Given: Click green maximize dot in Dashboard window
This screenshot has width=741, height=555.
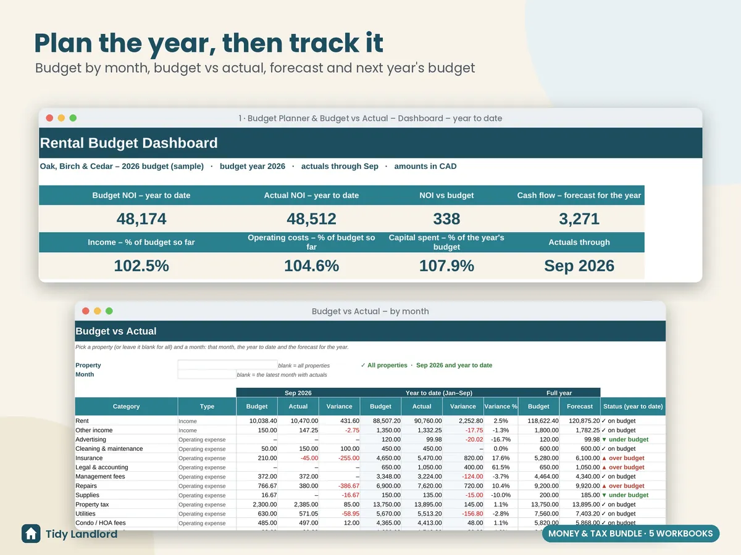Looking at the screenshot, I should pyautogui.click(x=73, y=118).
